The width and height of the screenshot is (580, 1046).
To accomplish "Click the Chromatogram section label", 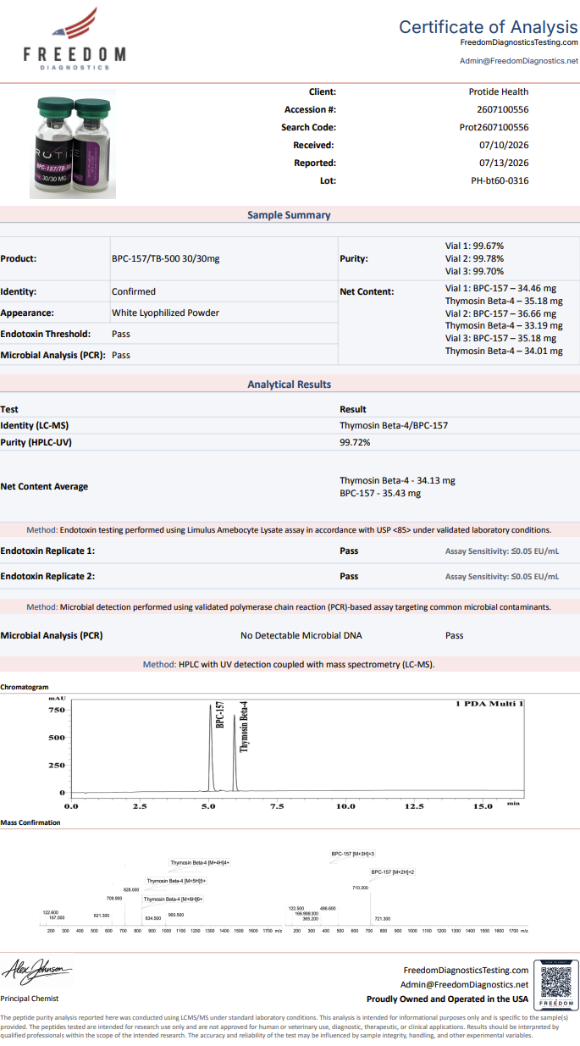I will pyautogui.click(x=25, y=687).
